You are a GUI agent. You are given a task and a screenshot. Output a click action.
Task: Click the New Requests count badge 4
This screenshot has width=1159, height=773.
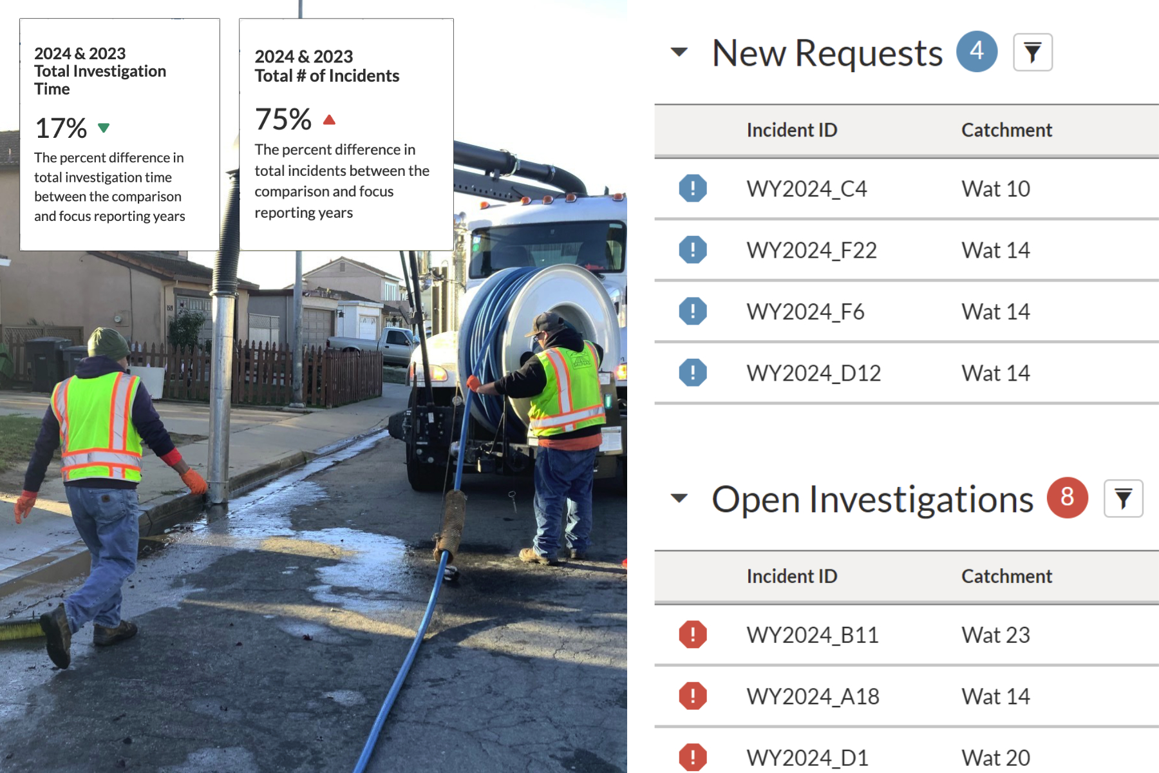pos(977,52)
